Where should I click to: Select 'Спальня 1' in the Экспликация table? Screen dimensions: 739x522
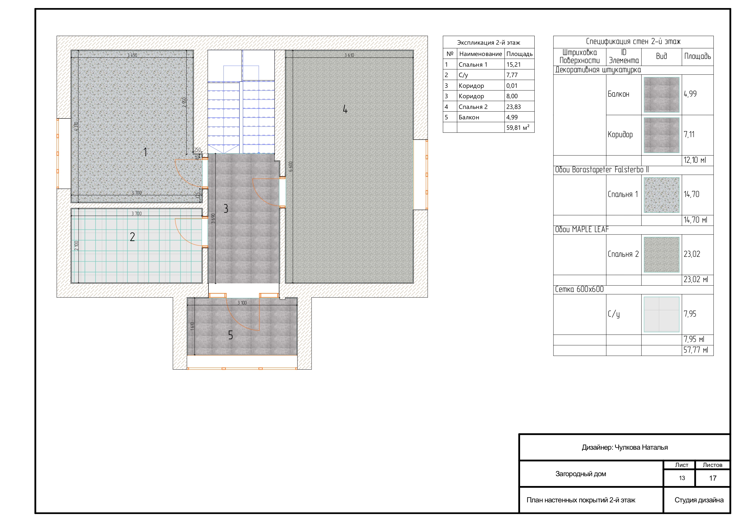click(x=473, y=65)
